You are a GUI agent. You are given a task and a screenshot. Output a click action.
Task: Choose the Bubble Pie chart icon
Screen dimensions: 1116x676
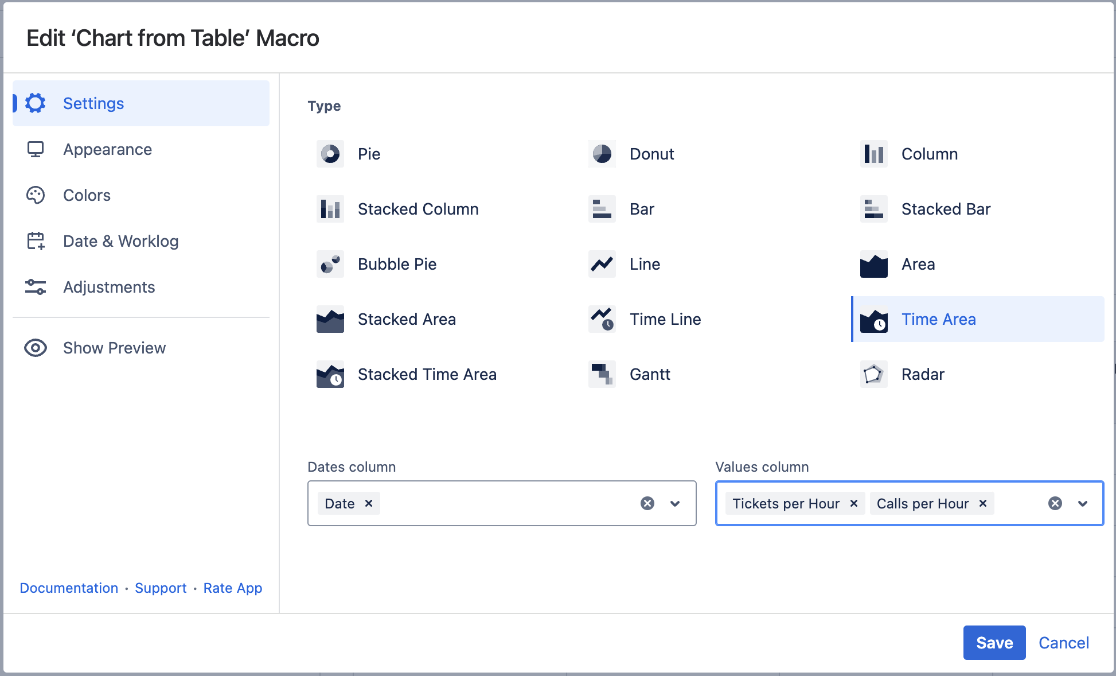[x=330, y=264]
